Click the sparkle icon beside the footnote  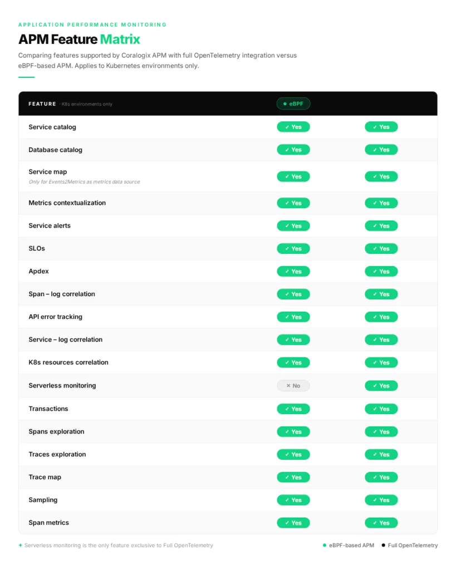[x=21, y=546]
